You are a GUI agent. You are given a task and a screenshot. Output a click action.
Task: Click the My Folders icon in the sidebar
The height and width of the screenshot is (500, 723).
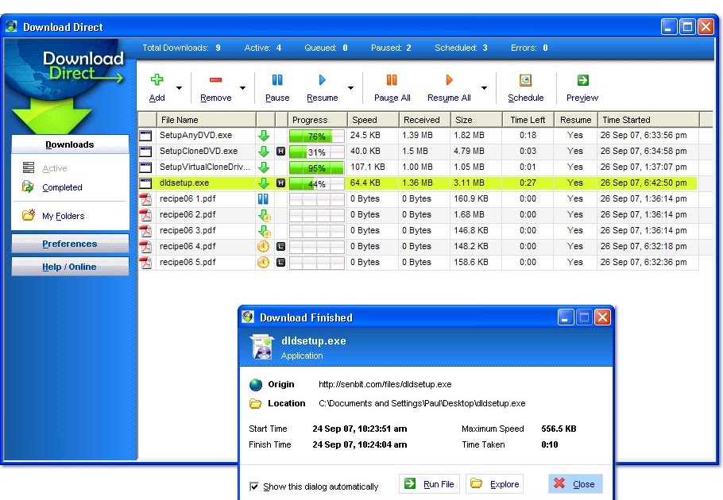coord(29,214)
